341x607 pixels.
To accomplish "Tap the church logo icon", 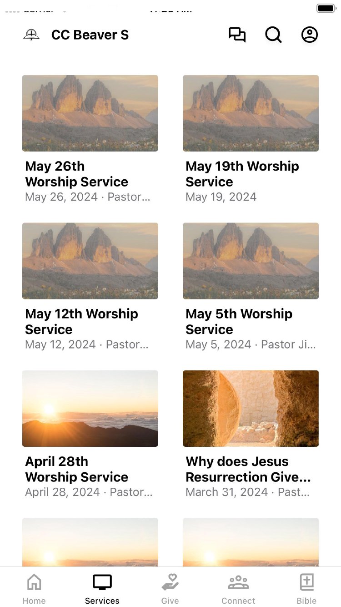I will coord(31,35).
